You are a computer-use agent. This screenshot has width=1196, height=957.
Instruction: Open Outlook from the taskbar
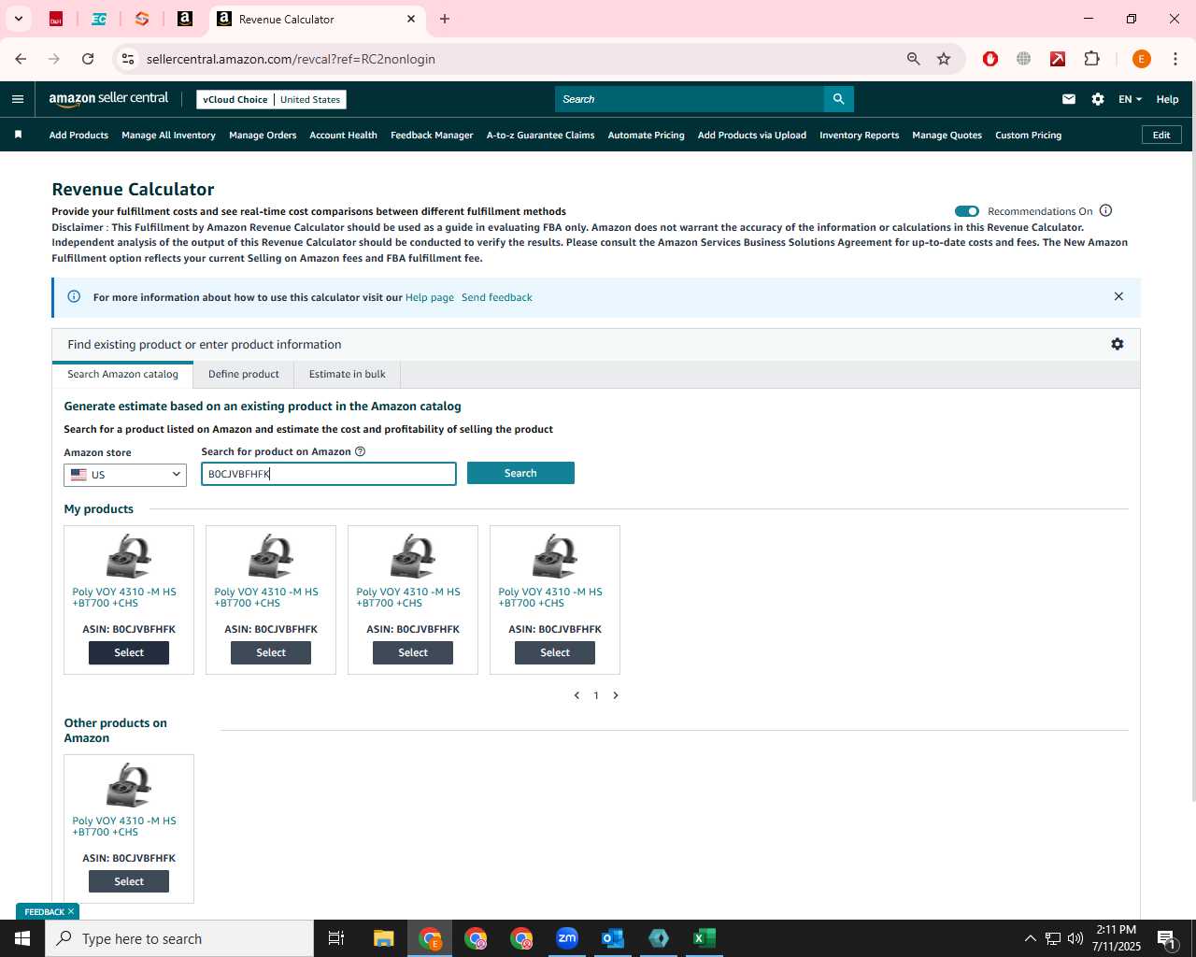click(613, 938)
